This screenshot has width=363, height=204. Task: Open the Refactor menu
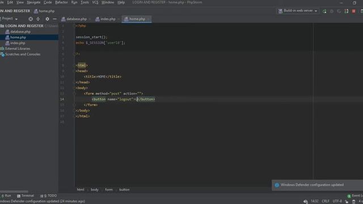(x=61, y=2)
